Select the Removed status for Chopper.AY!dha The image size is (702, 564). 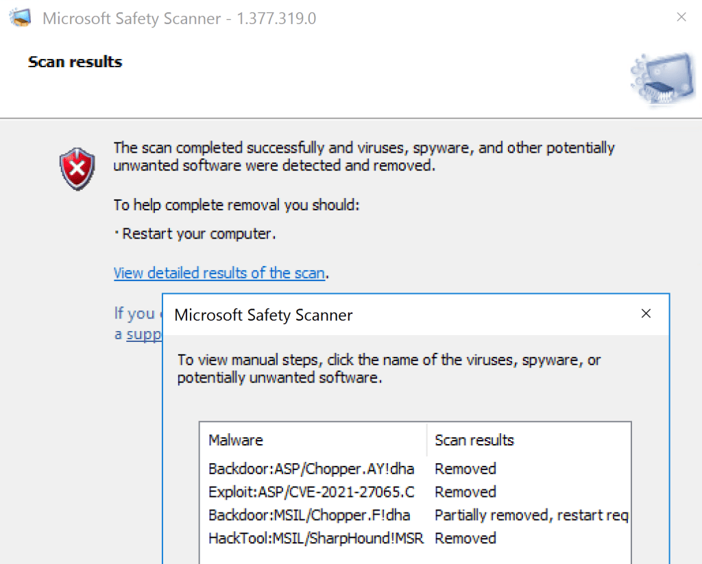465,469
